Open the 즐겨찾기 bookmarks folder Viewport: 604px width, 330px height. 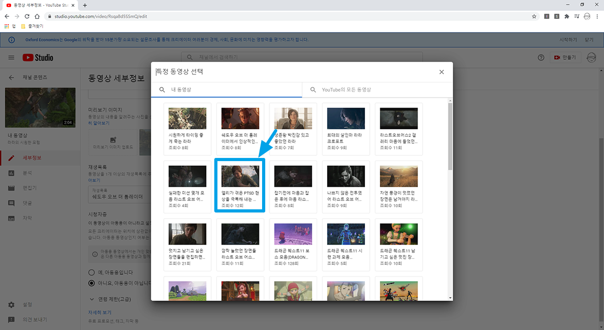coord(33,26)
